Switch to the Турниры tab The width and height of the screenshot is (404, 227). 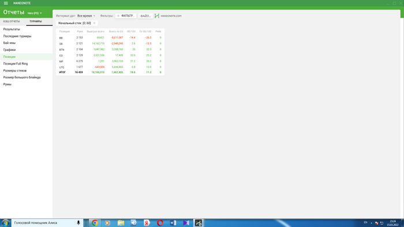pyautogui.click(x=36, y=21)
